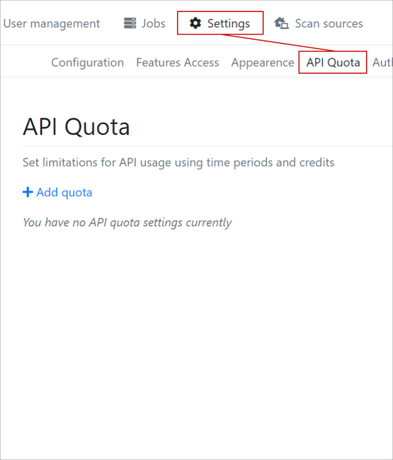Click the Settings gear icon
The image size is (393, 460).
click(x=196, y=24)
